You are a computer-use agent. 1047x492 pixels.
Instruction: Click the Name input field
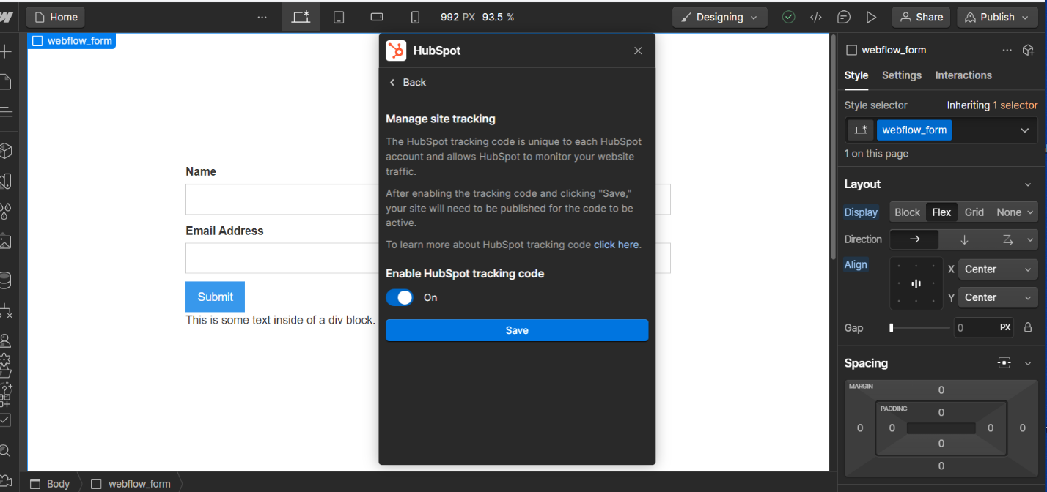click(x=428, y=199)
